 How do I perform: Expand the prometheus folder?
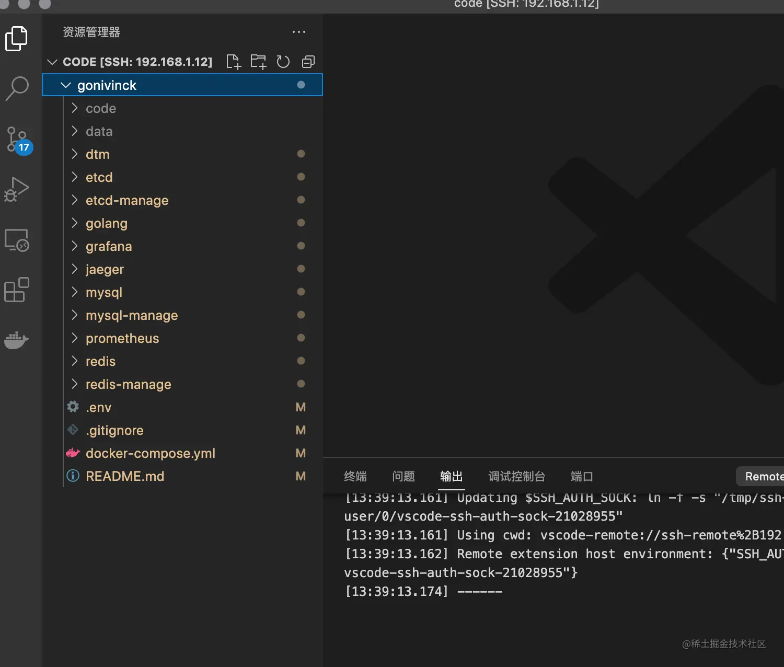point(74,338)
